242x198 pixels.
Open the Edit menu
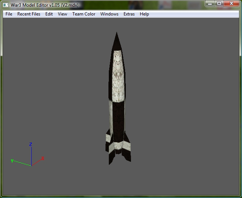[49, 14]
